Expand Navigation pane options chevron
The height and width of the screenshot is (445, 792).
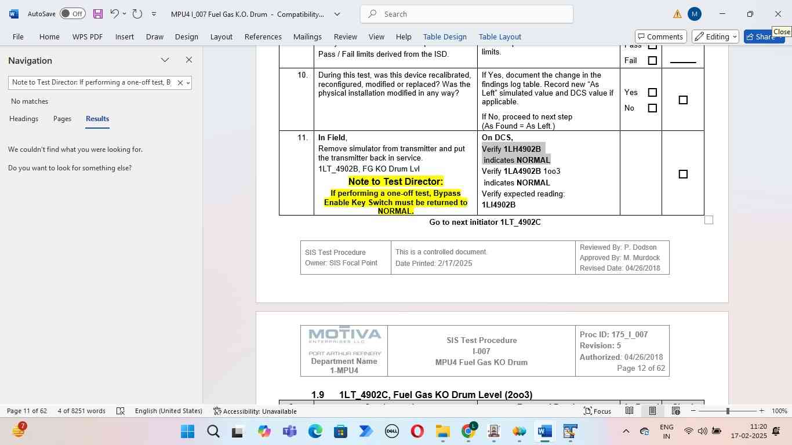point(165,60)
